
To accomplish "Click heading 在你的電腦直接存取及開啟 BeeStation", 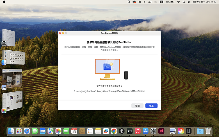I will pos(109,42).
